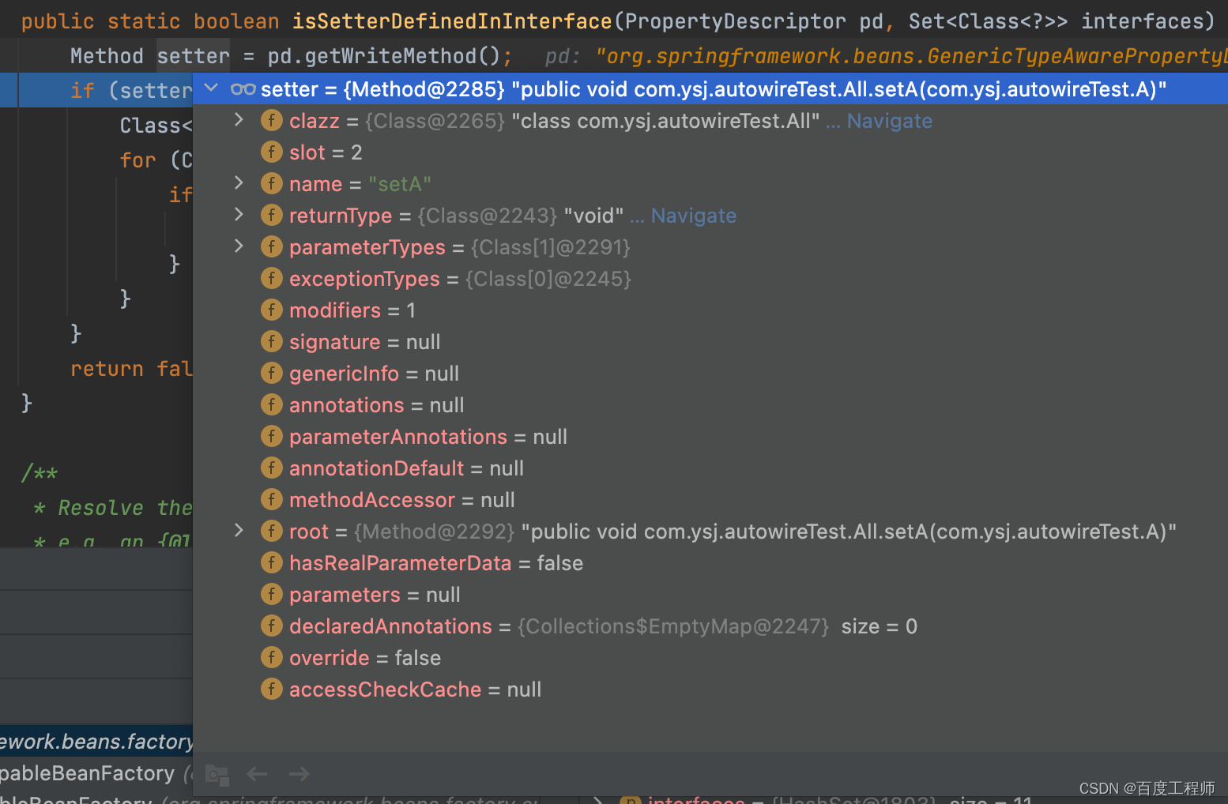Click the field icon beside root

click(272, 532)
